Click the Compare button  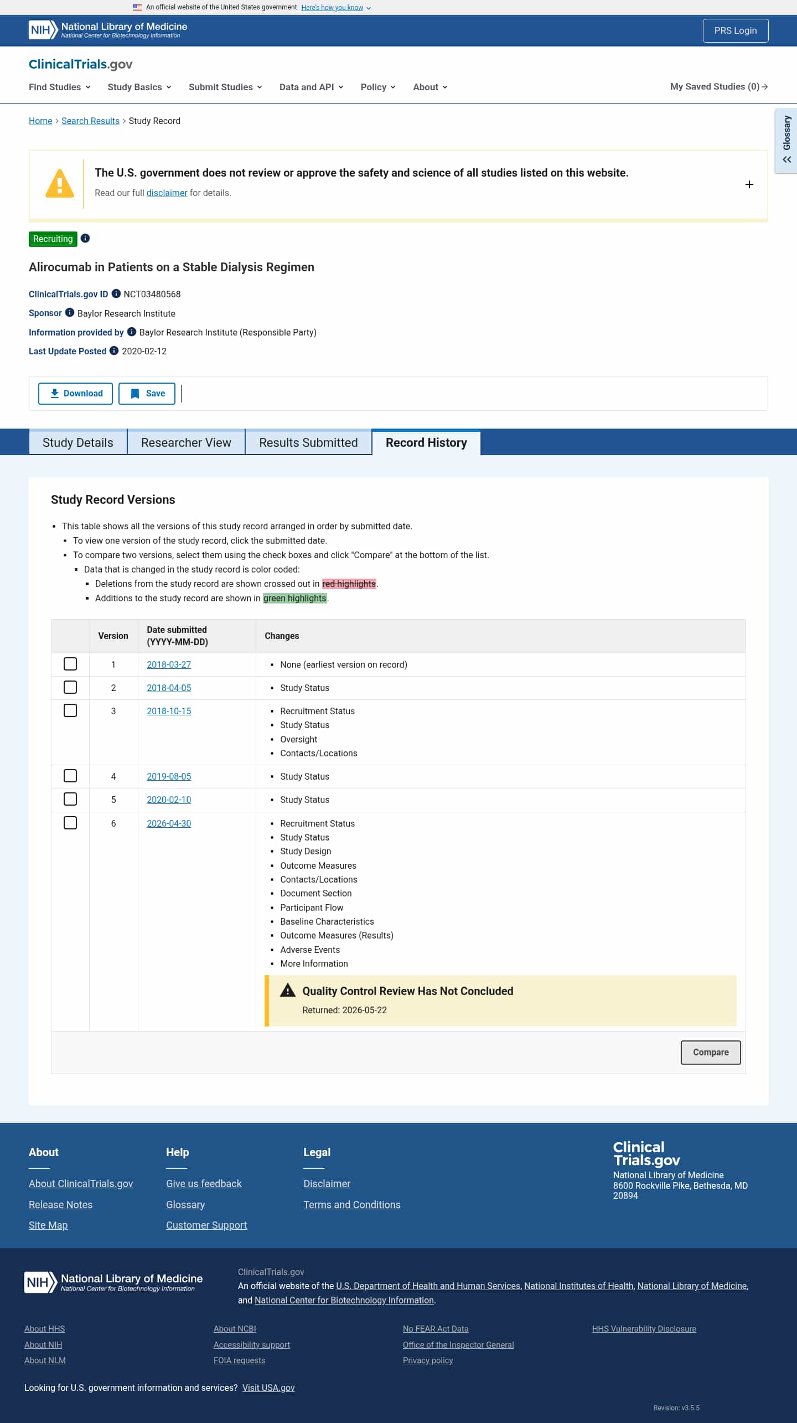coord(711,1052)
